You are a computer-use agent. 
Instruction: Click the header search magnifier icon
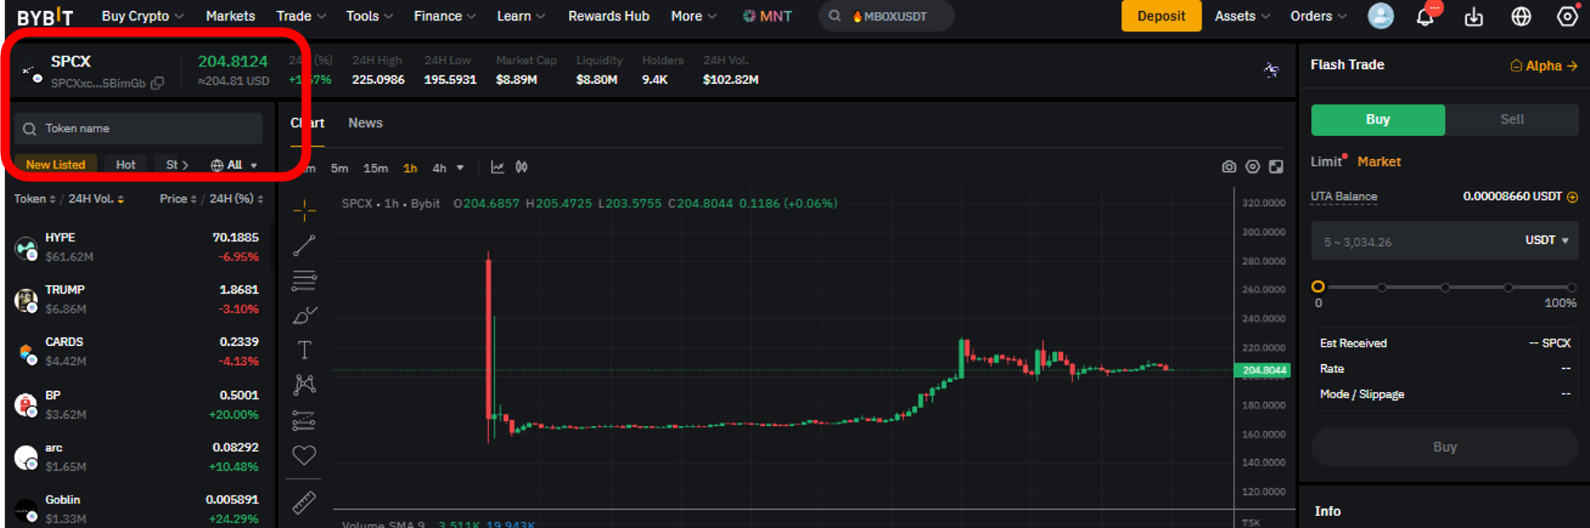[835, 16]
